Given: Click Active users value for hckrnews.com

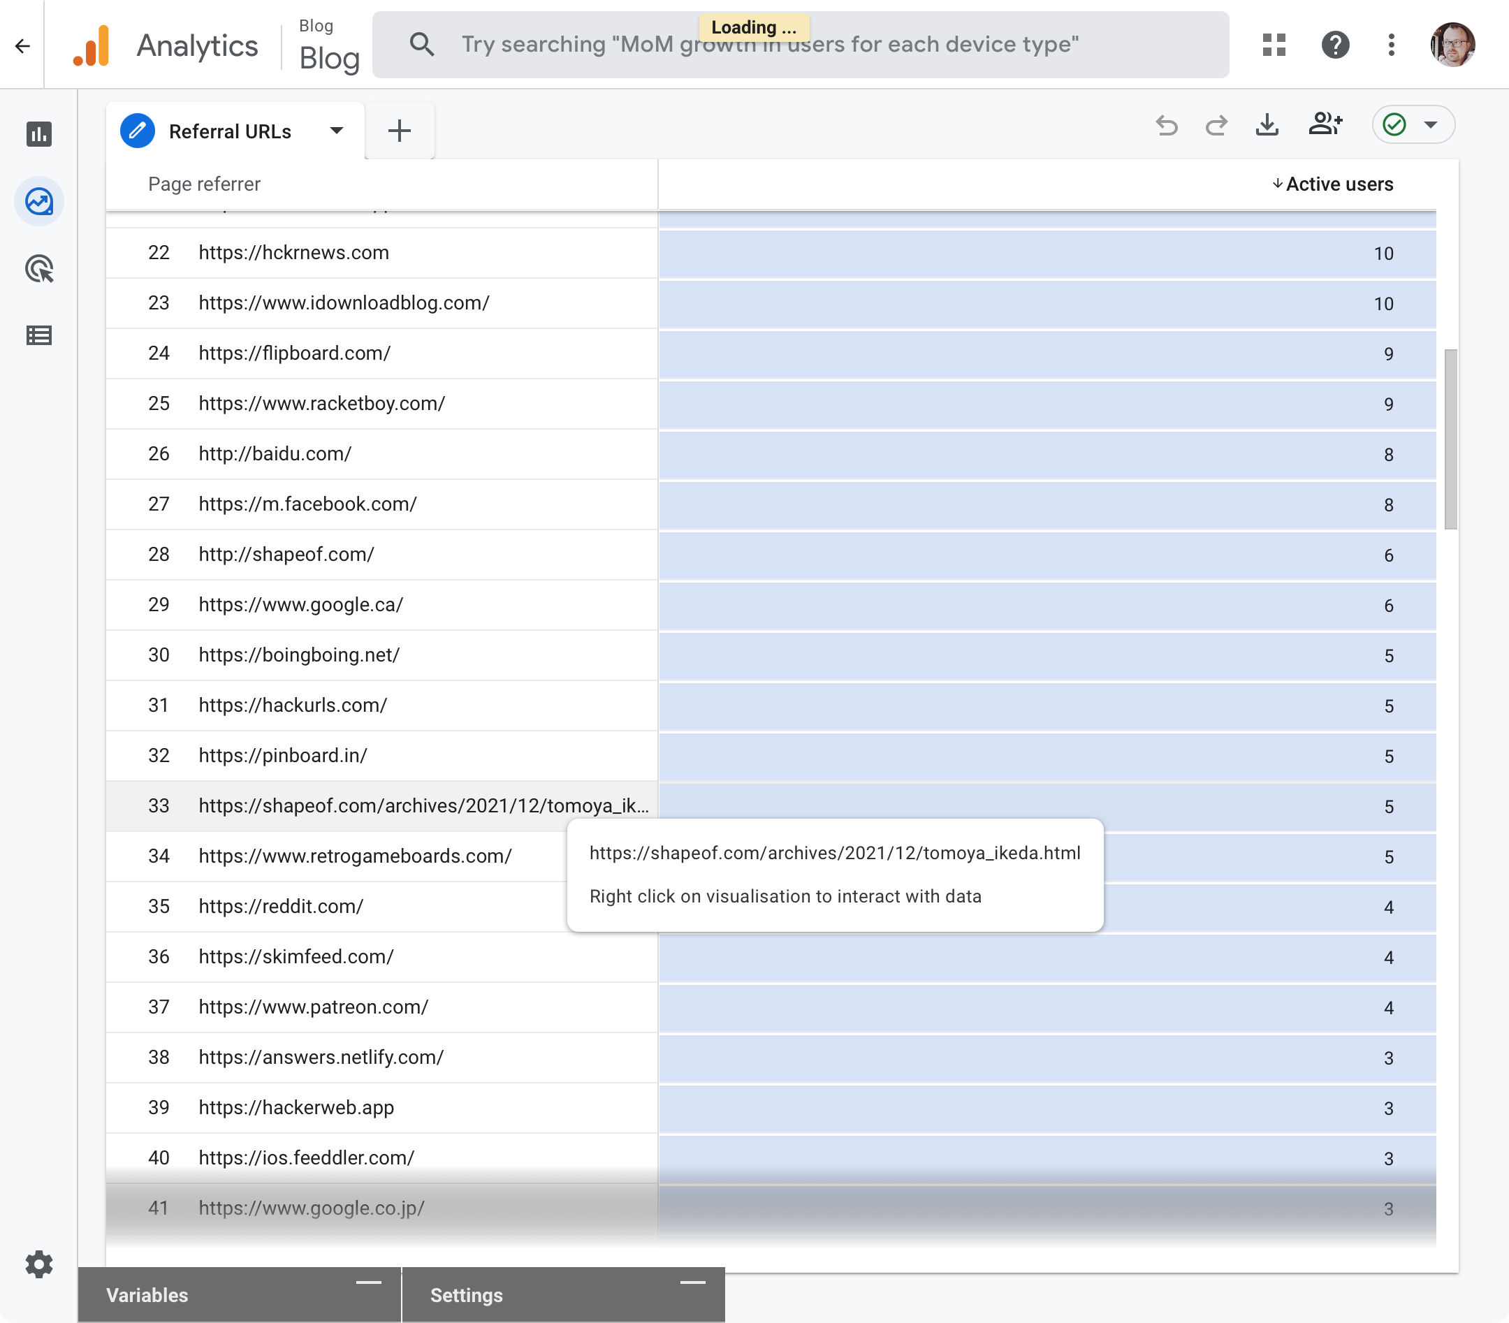Looking at the screenshot, I should (x=1383, y=254).
